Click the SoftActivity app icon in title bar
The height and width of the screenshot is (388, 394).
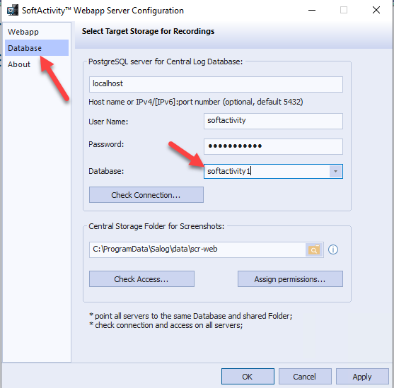click(12, 11)
